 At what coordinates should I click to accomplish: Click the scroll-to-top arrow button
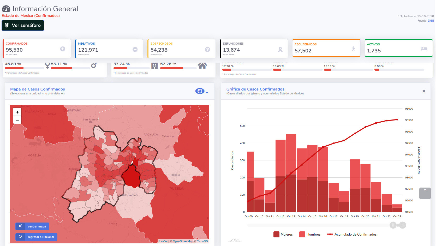pos(425,193)
